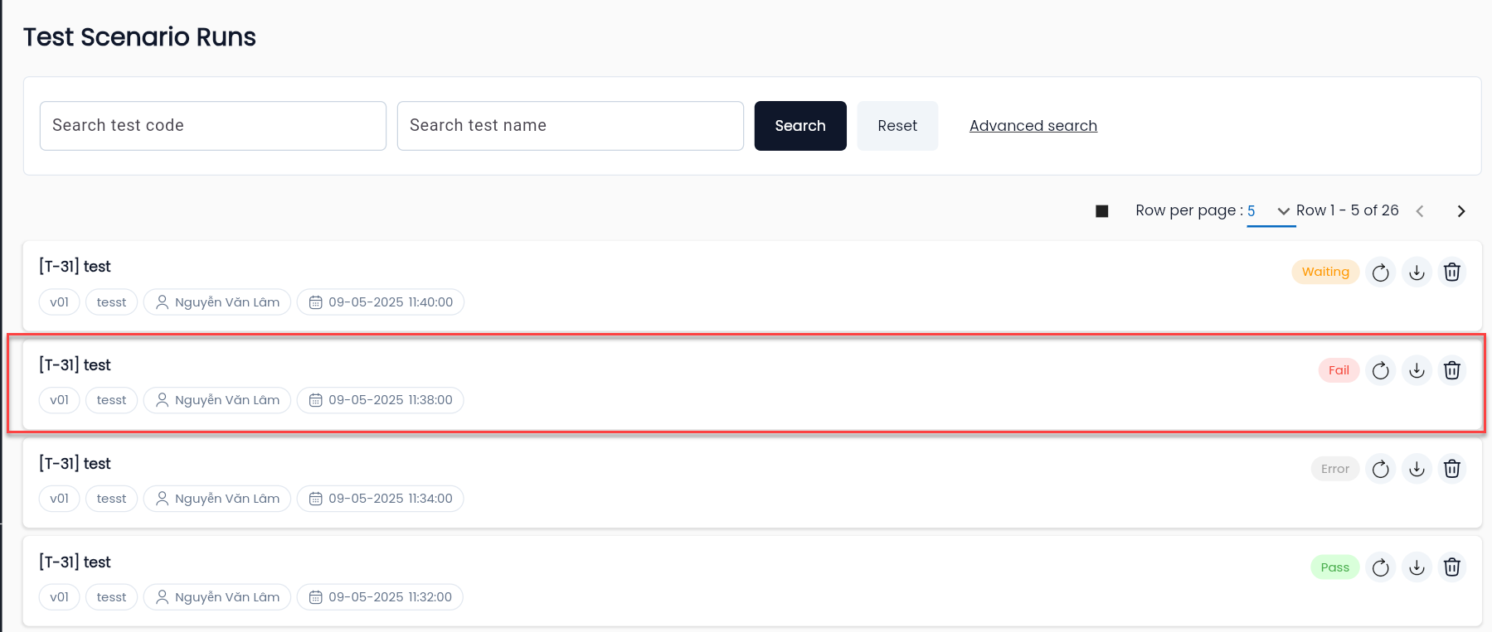Download the Waiting test run report
The height and width of the screenshot is (632, 1492).
pyautogui.click(x=1417, y=273)
